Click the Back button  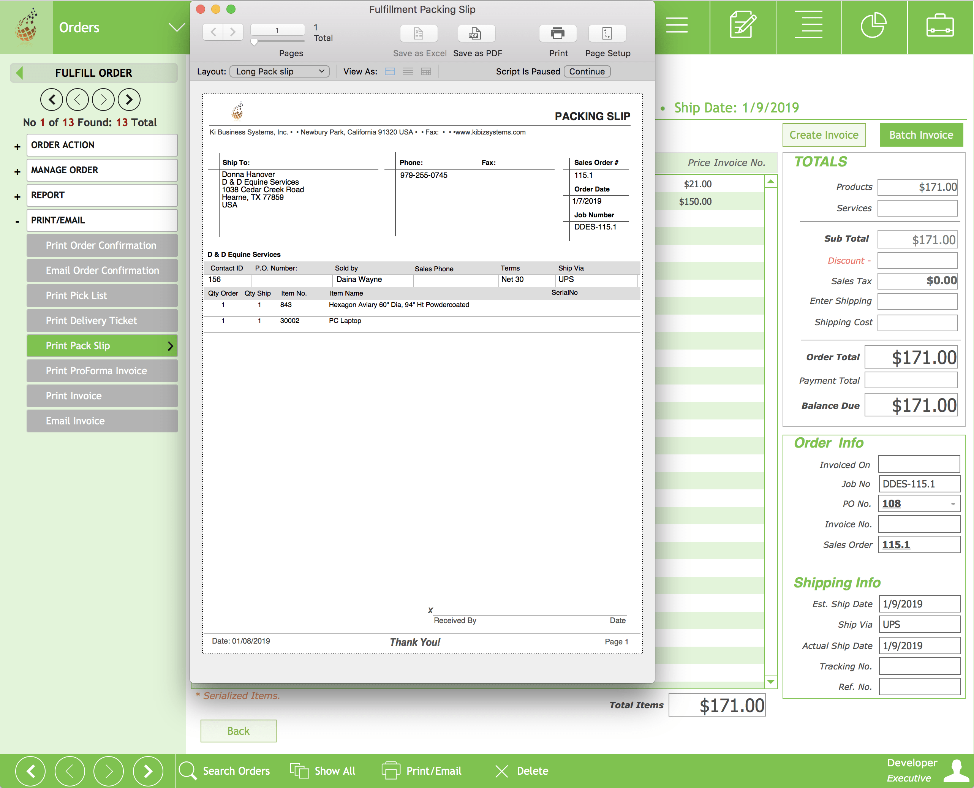point(238,731)
